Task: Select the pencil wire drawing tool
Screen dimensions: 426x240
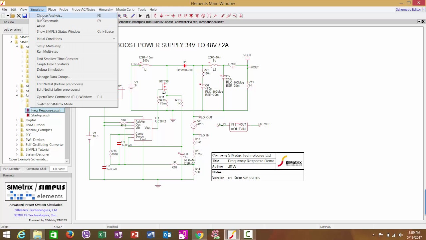Action: [x=132, y=16]
